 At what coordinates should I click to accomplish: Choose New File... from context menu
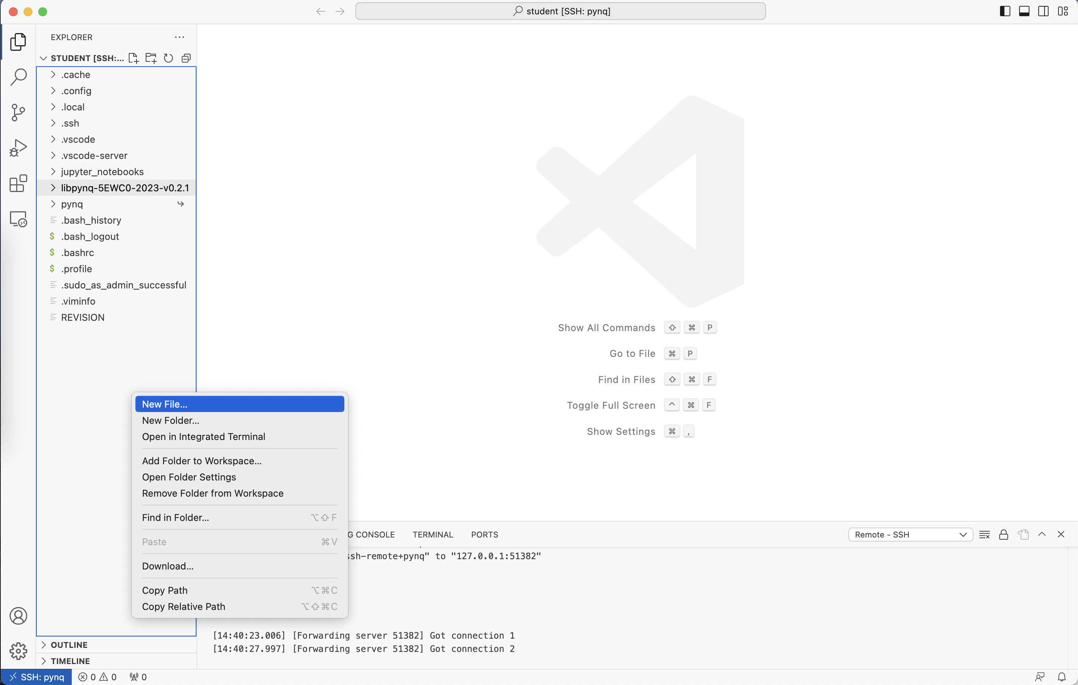tap(240, 404)
